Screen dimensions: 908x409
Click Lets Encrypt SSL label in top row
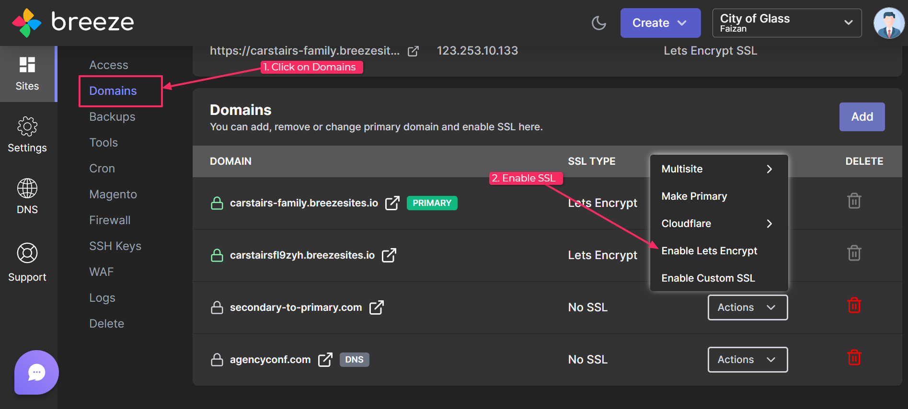pos(710,51)
